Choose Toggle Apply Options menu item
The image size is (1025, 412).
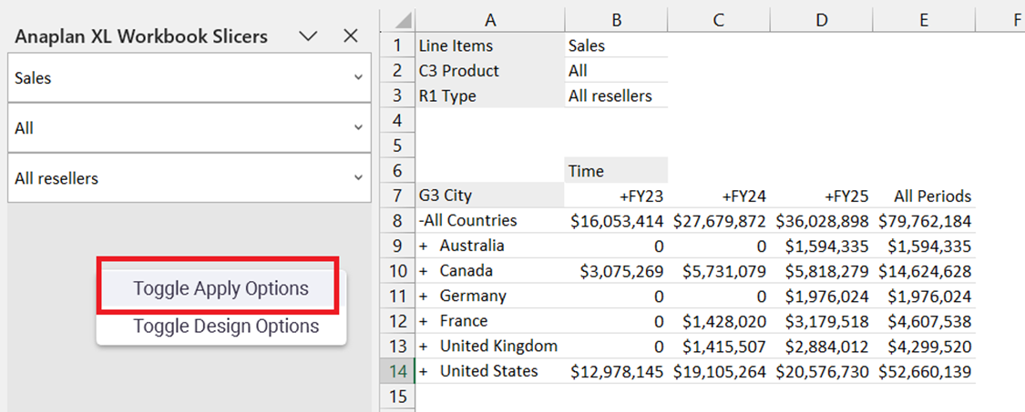[220, 288]
